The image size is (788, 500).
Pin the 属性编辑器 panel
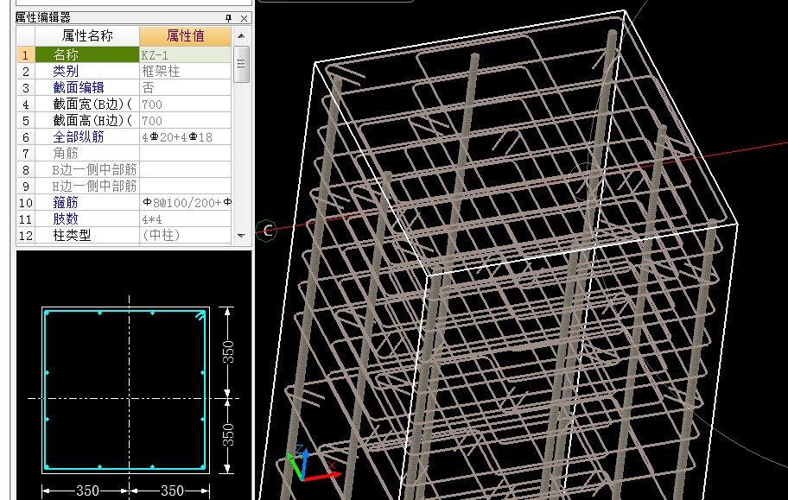229,18
